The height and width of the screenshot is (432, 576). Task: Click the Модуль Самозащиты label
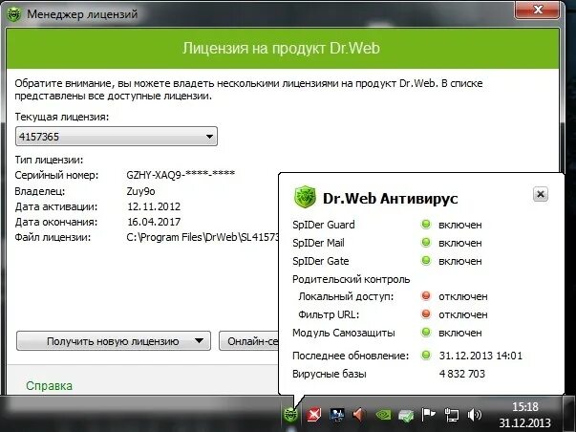[x=344, y=333]
